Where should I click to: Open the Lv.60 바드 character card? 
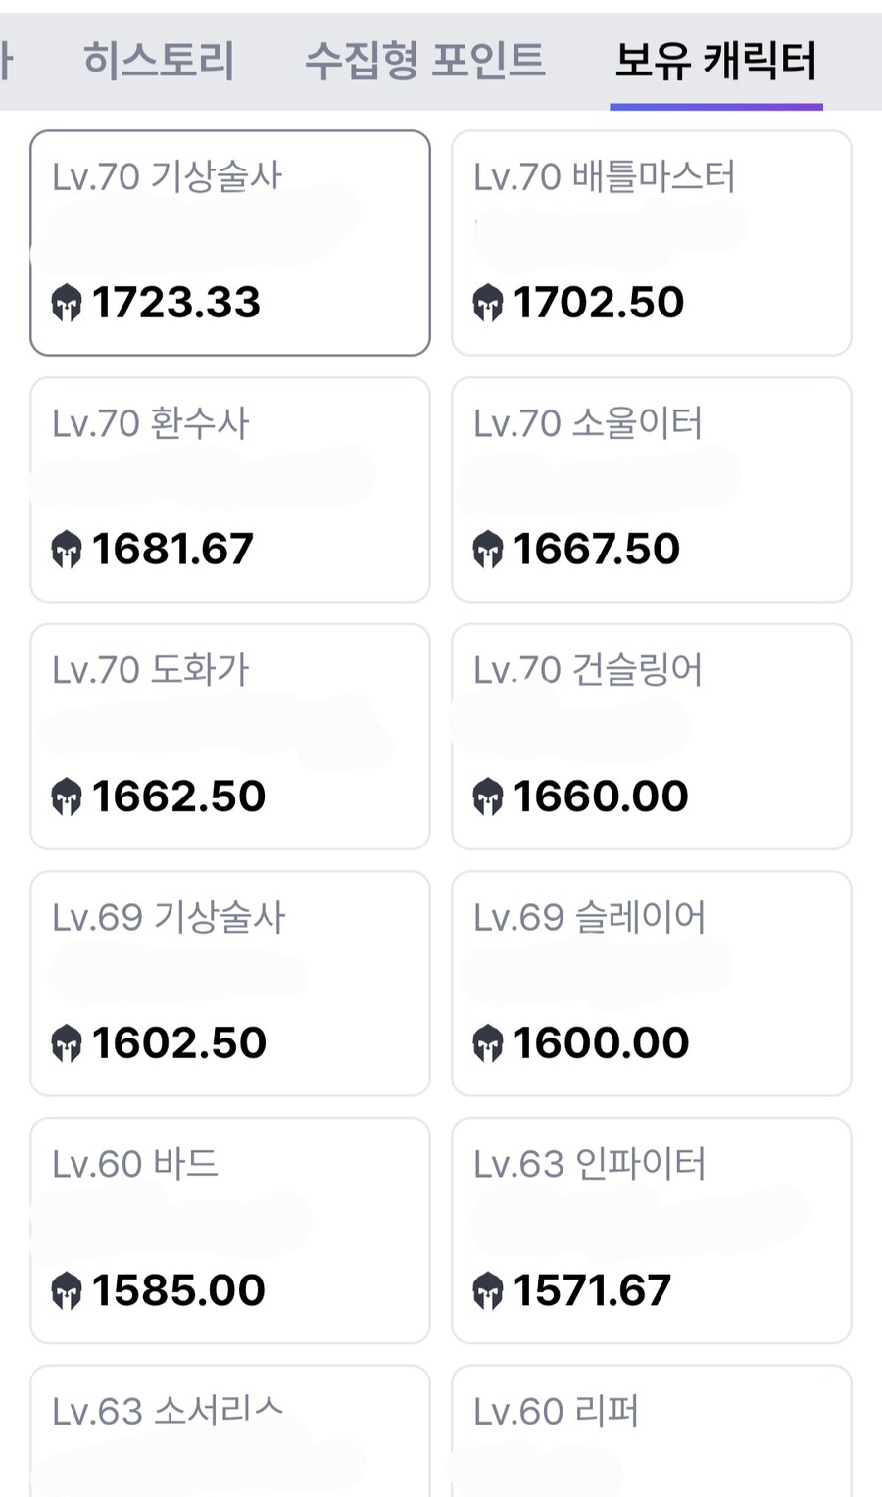click(x=230, y=1231)
